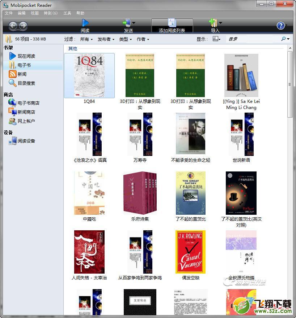Click the scrollbar up arrow
Screen dimensions: 296x318
290,48
